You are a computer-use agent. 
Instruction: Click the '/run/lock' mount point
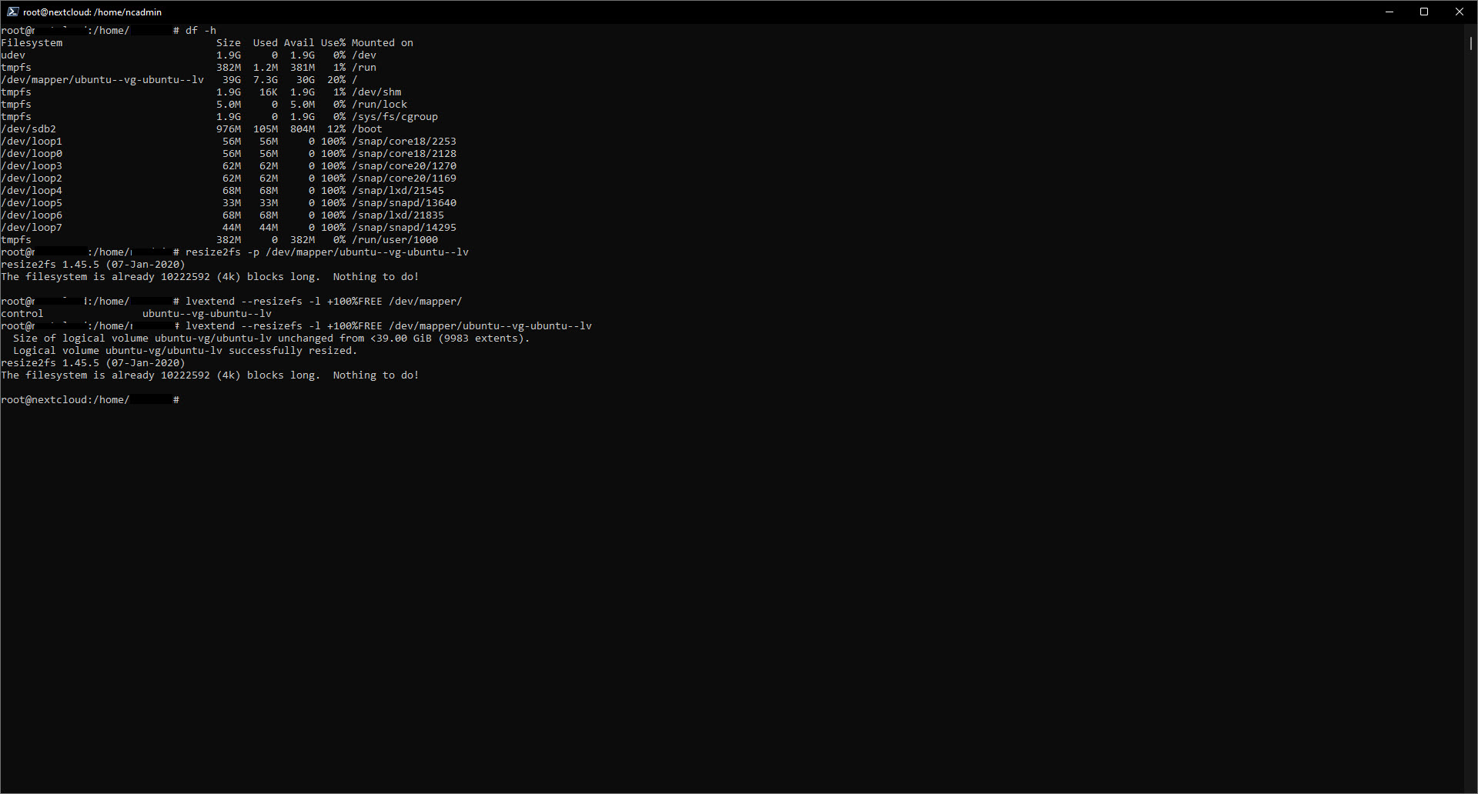coord(380,105)
